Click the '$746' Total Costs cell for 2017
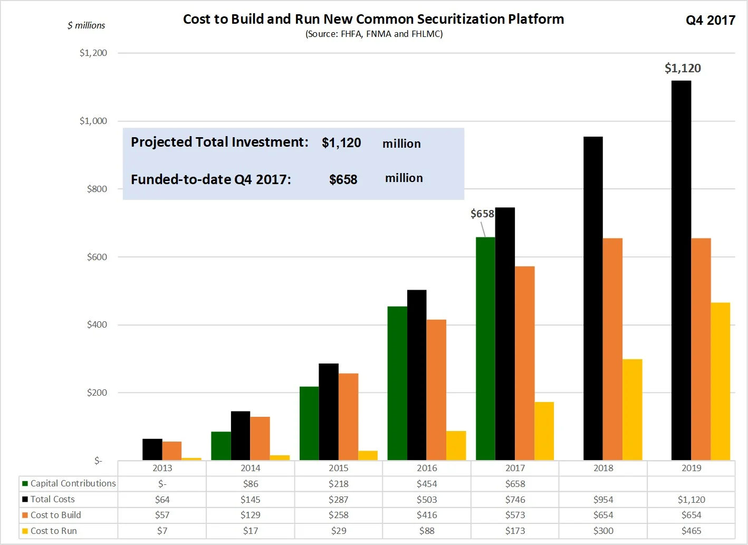Viewport: 748px width, 545px height. coord(515,500)
